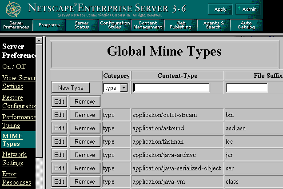Click the Category column header

point(116,76)
